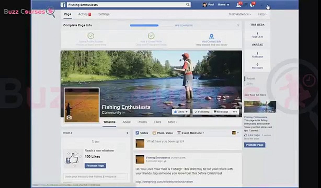Click the Page Likes count this week
Screen dimensions: 321x188
click(x=257, y=35)
